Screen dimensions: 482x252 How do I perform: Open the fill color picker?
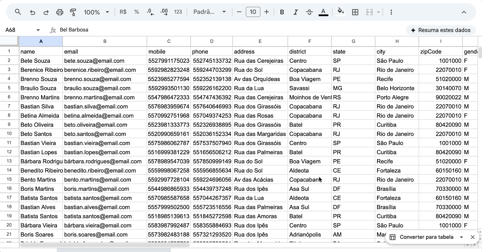341,12
